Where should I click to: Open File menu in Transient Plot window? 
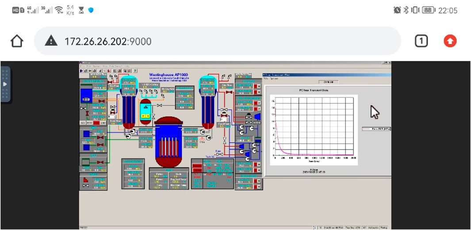coord(265,78)
